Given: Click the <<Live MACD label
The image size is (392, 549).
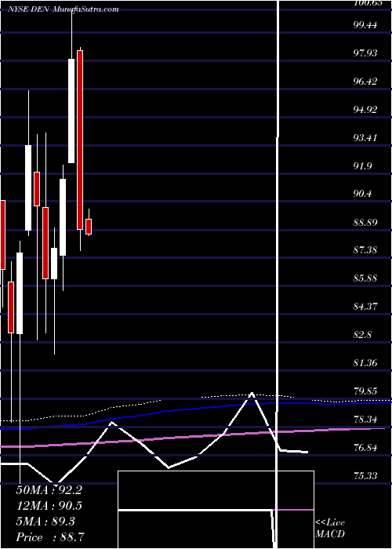Looking at the screenshot, I should (x=330, y=529).
